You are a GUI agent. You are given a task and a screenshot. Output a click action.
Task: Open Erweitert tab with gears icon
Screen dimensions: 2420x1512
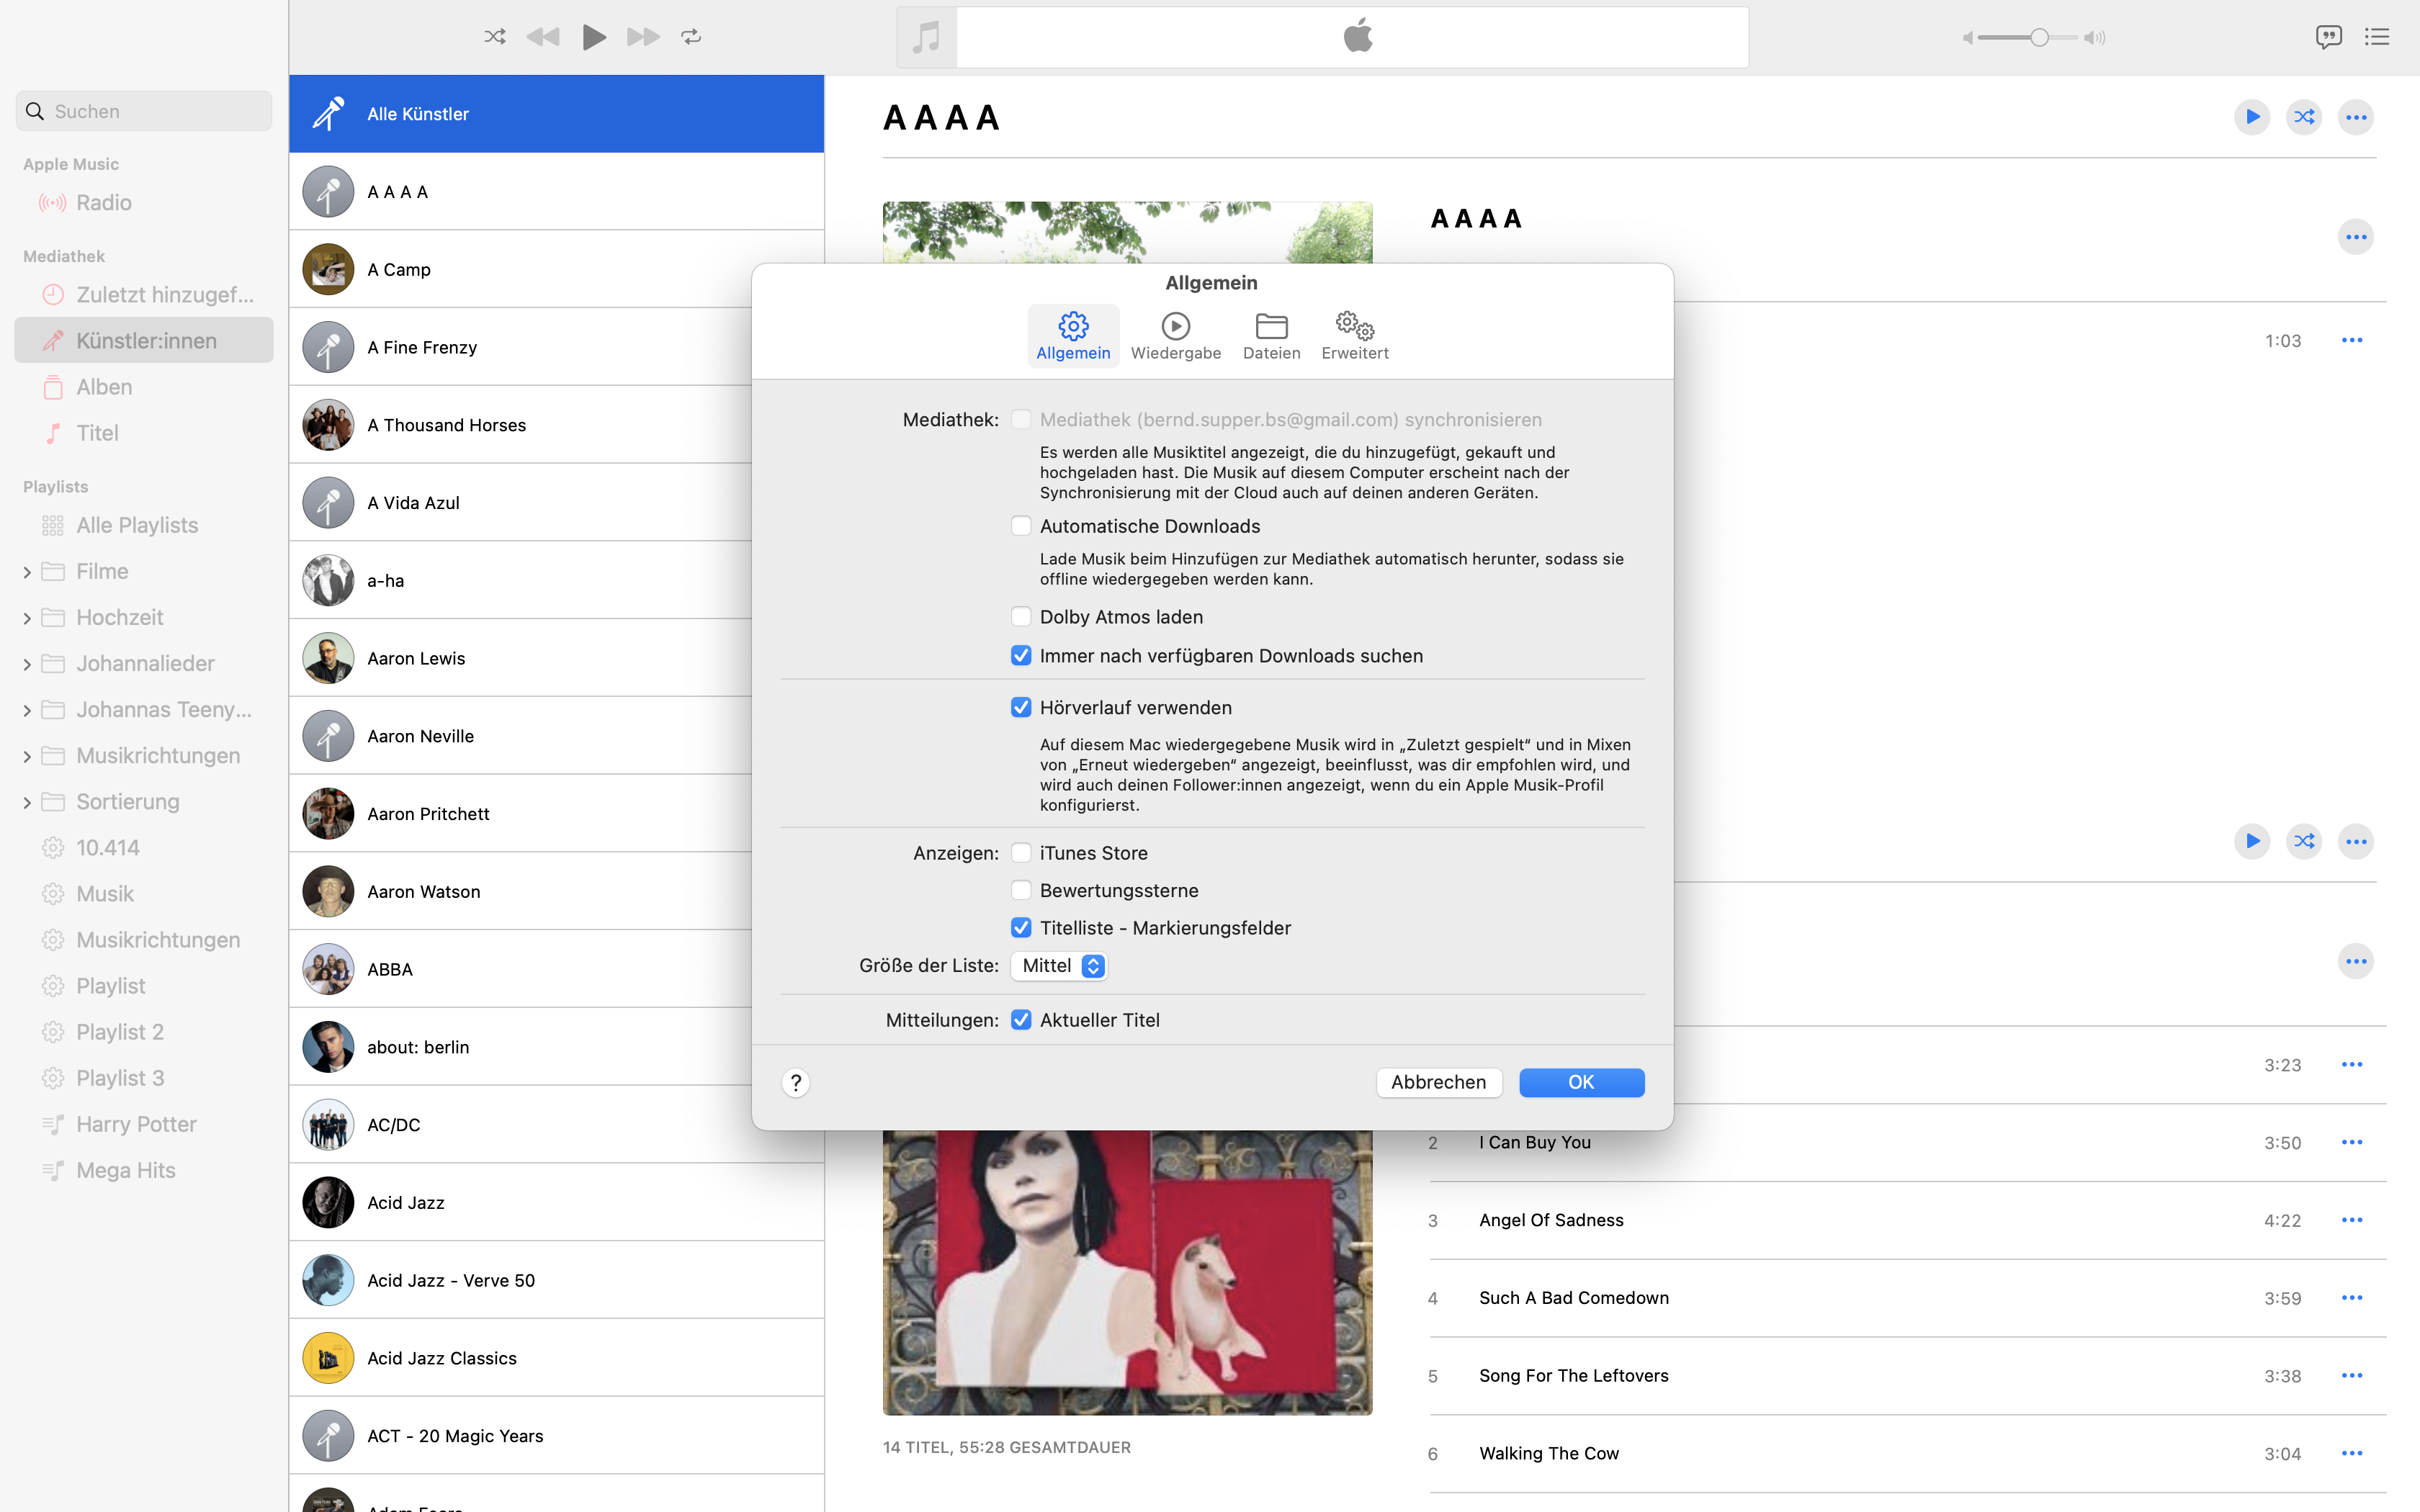tap(1355, 336)
